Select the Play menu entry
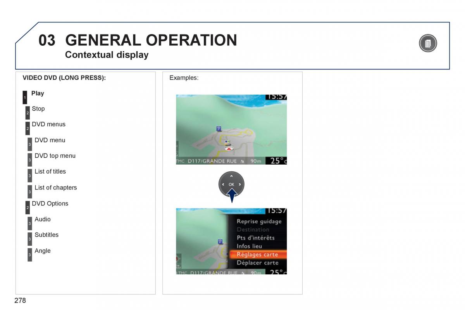465x310 pixels. pyautogui.click(x=38, y=93)
